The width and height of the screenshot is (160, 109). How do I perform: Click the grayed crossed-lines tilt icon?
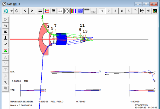point(5,76)
